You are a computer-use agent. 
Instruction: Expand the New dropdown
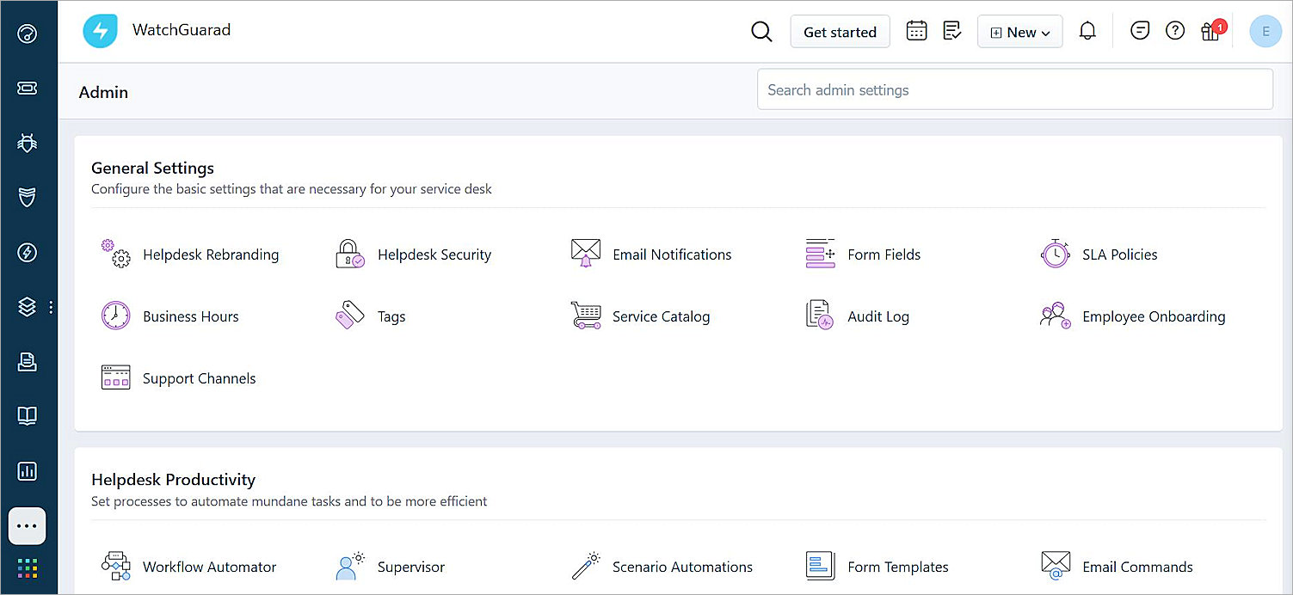click(1019, 31)
